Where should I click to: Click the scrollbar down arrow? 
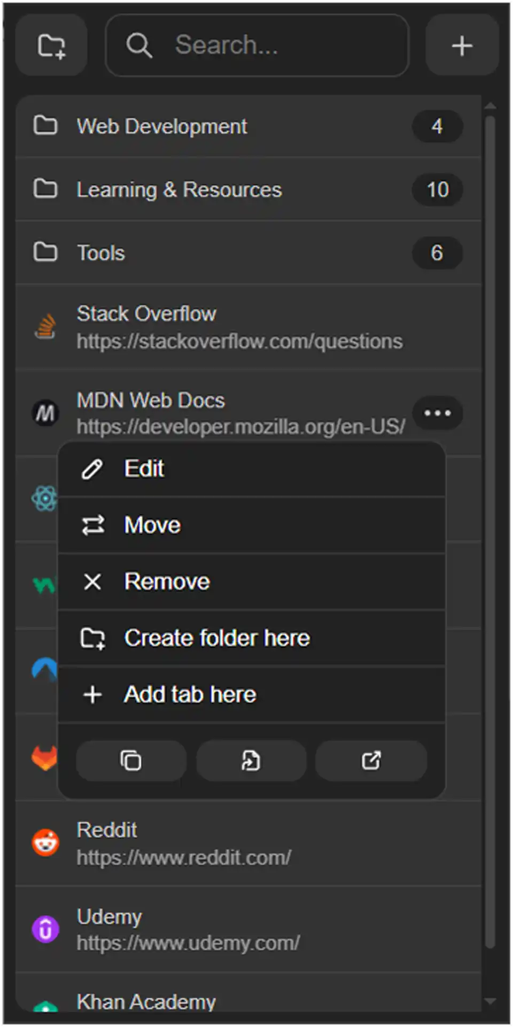tap(491, 999)
